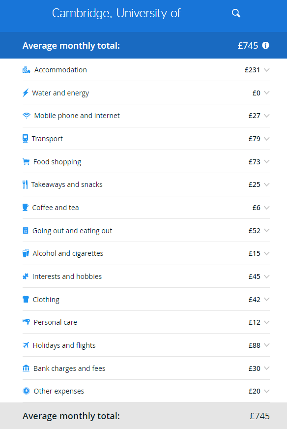Click the bank building icon for Bank charges
The height and width of the screenshot is (429, 287).
(x=26, y=368)
